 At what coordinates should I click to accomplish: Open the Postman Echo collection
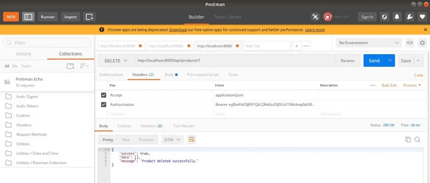tap(47, 82)
